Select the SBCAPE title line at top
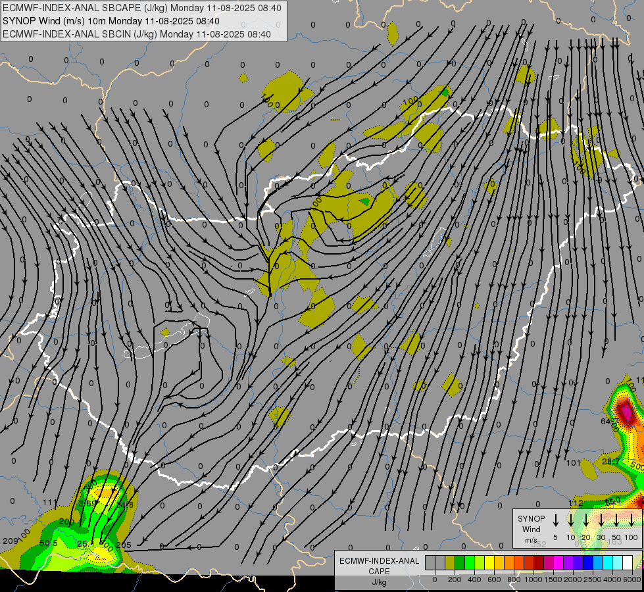The image size is (644, 592). 141,8
